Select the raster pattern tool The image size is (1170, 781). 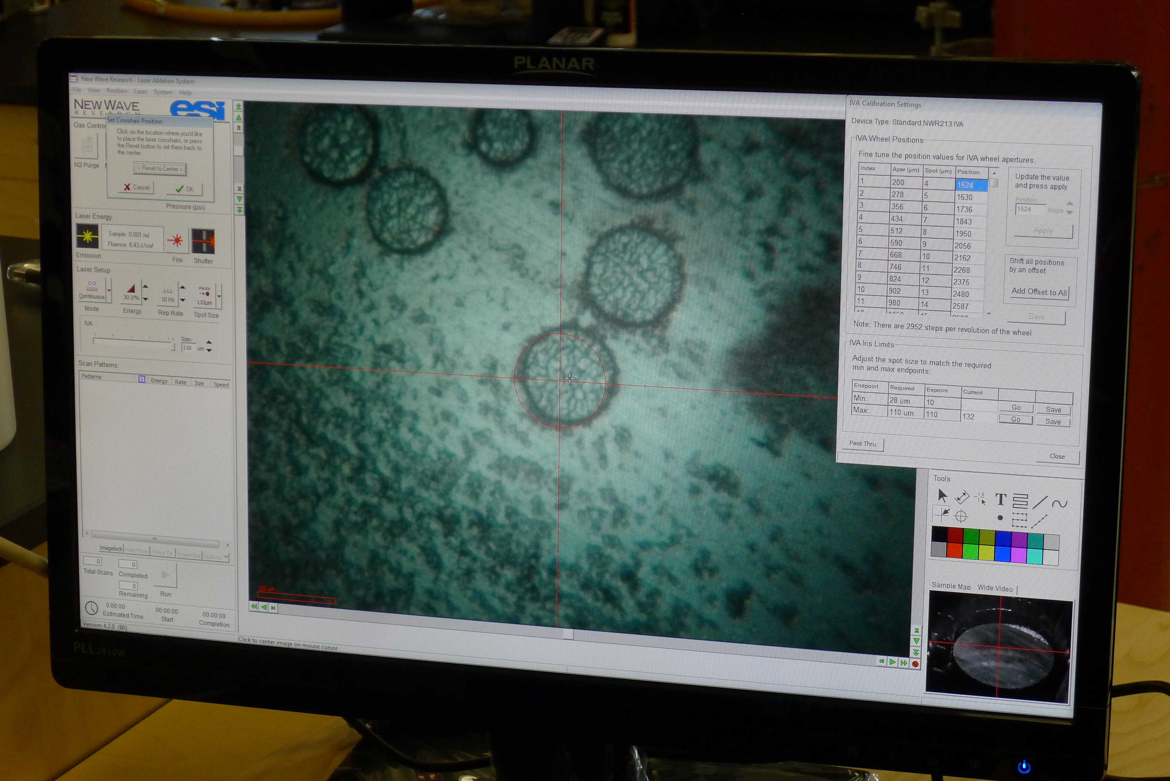click(x=1020, y=501)
